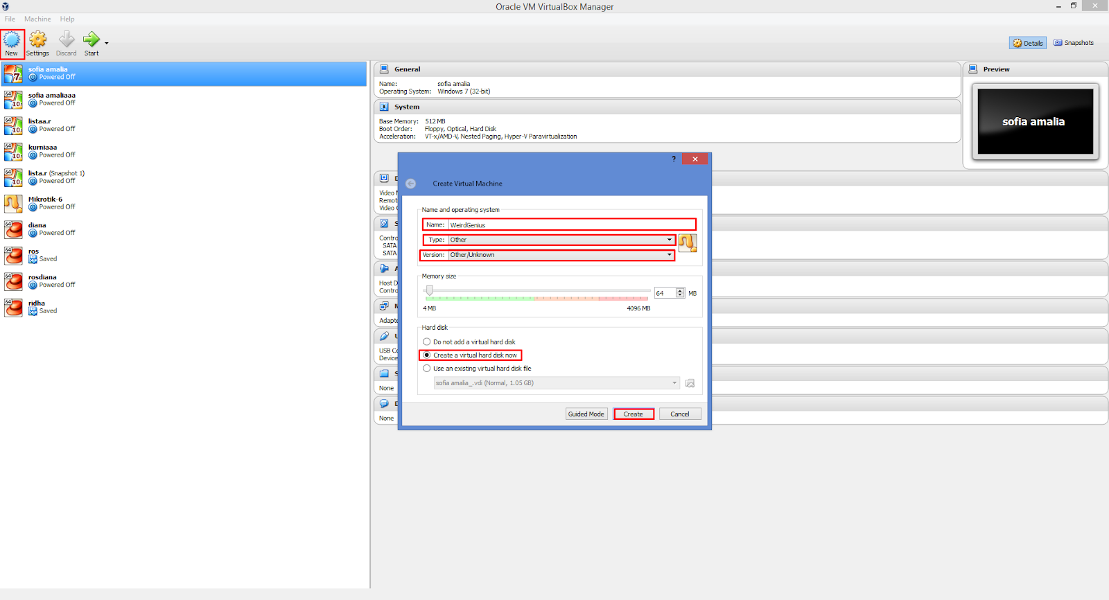
Task: Open the Machine menu
Action: (37, 19)
